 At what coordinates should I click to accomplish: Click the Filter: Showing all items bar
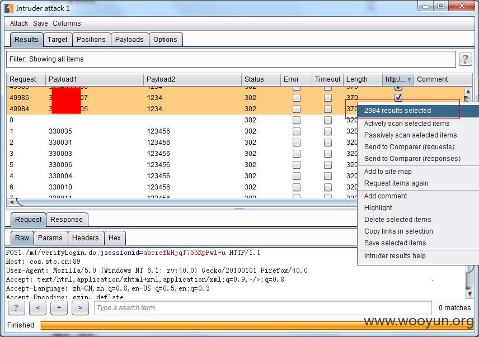[x=231, y=59]
